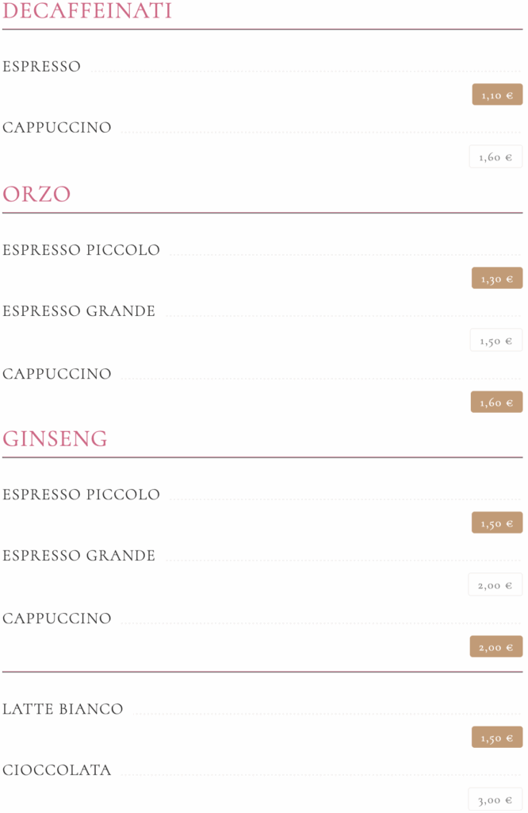The height and width of the screenshot is (813, 528).
Task: Select Espresso Grande in the Orzo section
Action: (78, 311)
